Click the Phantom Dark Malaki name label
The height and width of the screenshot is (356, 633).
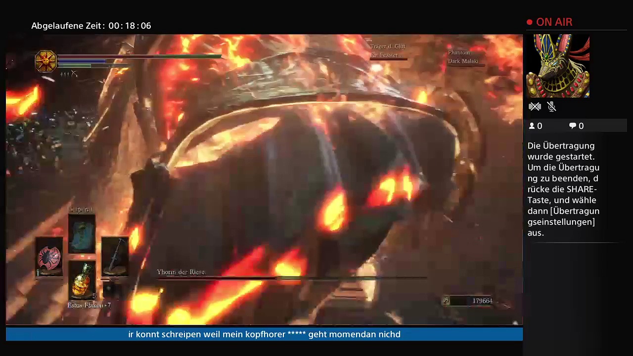463,57
